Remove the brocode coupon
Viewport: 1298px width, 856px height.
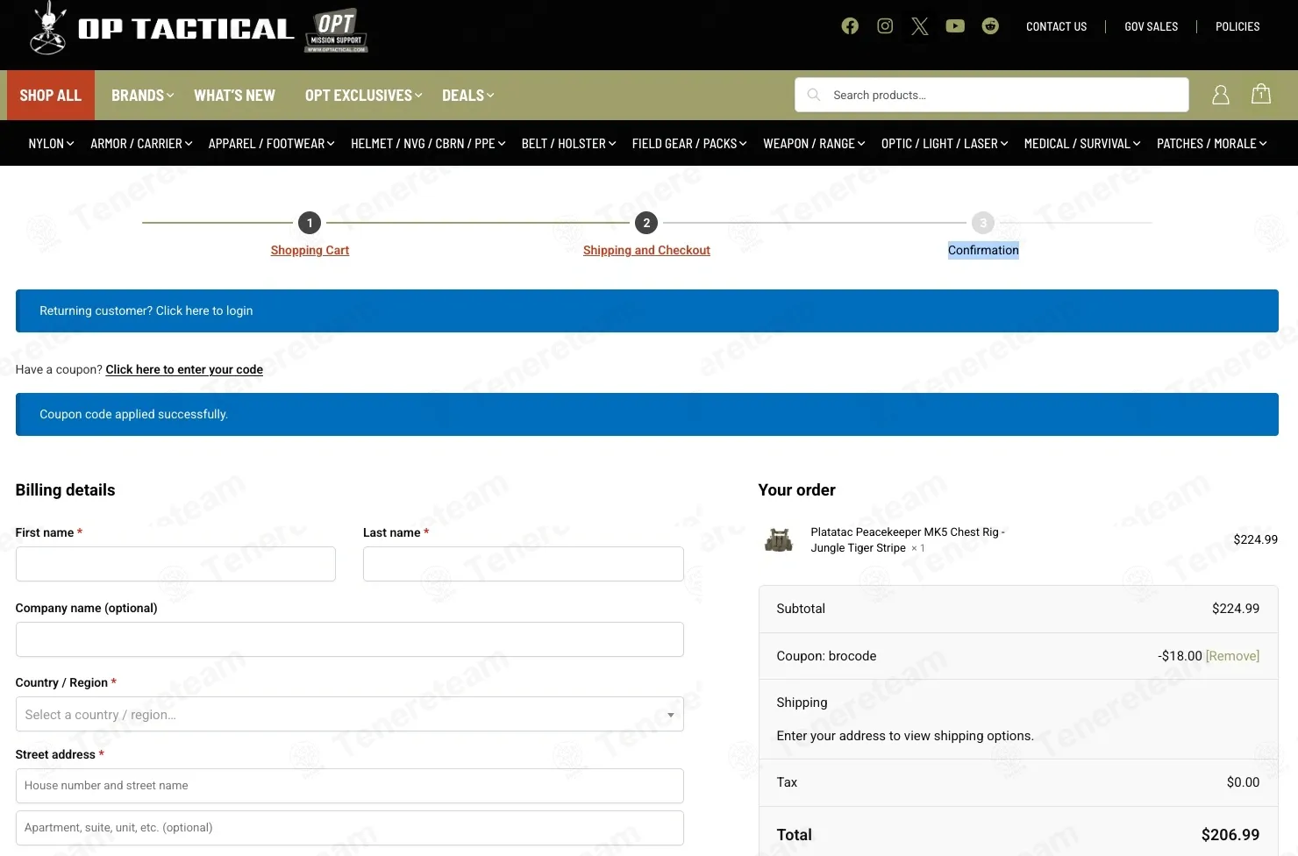tap(1232, 656)
